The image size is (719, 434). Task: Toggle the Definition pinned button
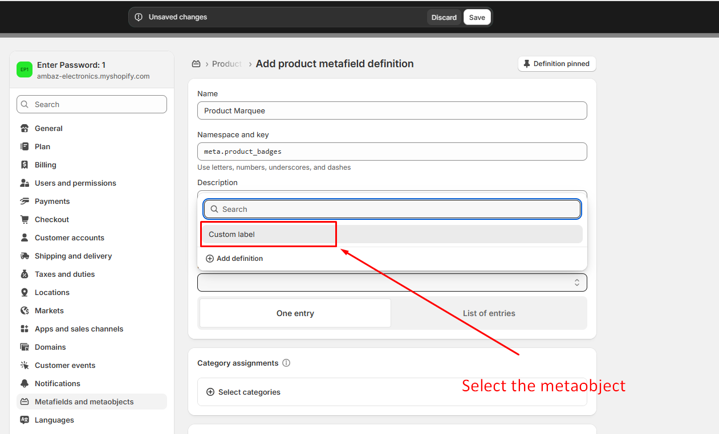(556, 64)
